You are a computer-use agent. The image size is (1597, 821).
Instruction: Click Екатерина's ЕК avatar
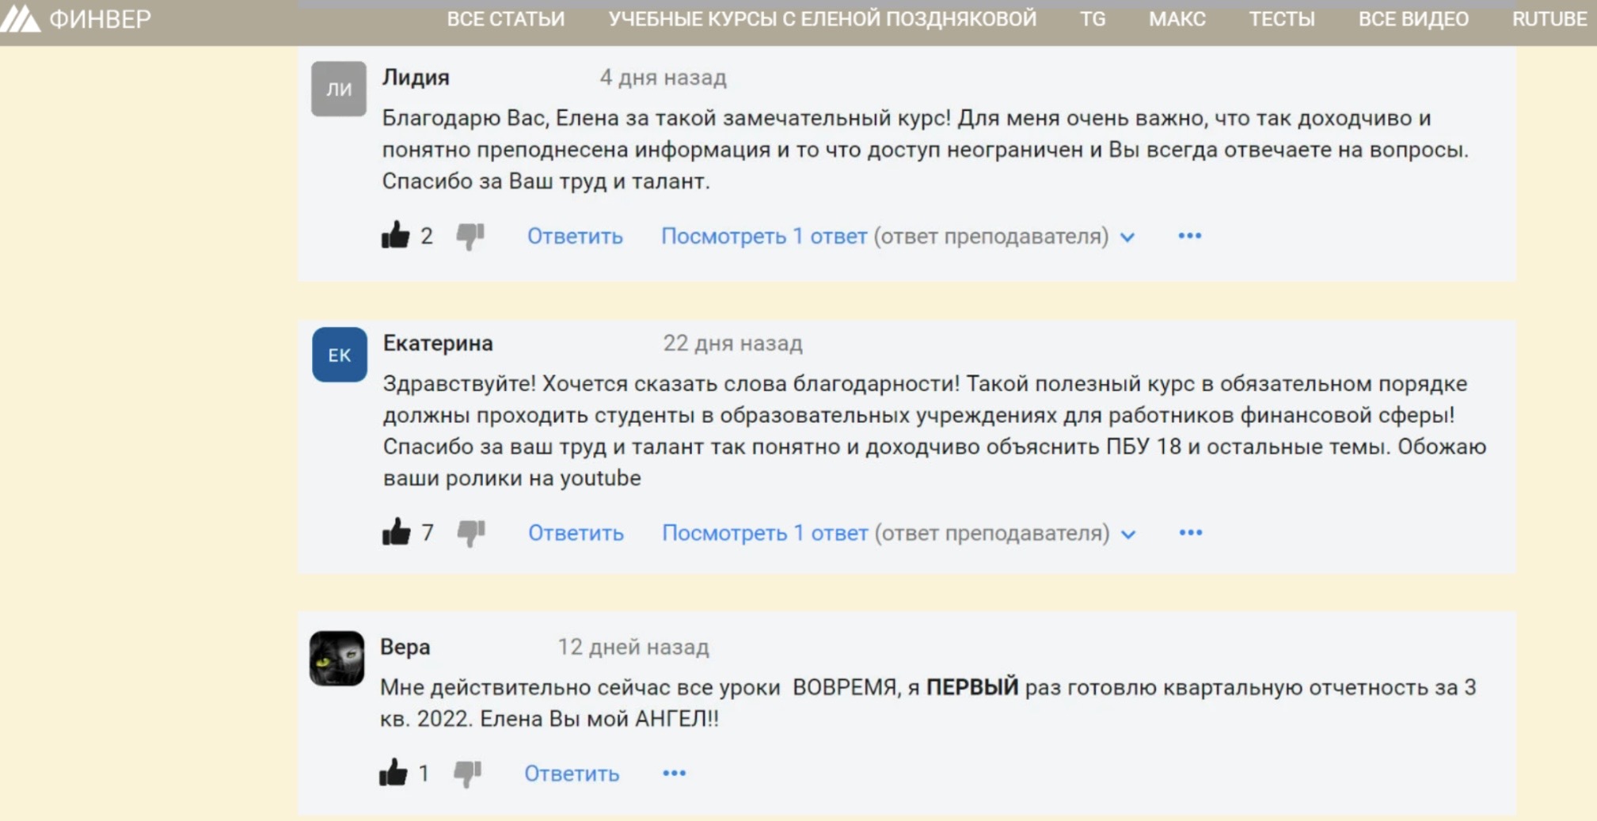click(339, 355)
